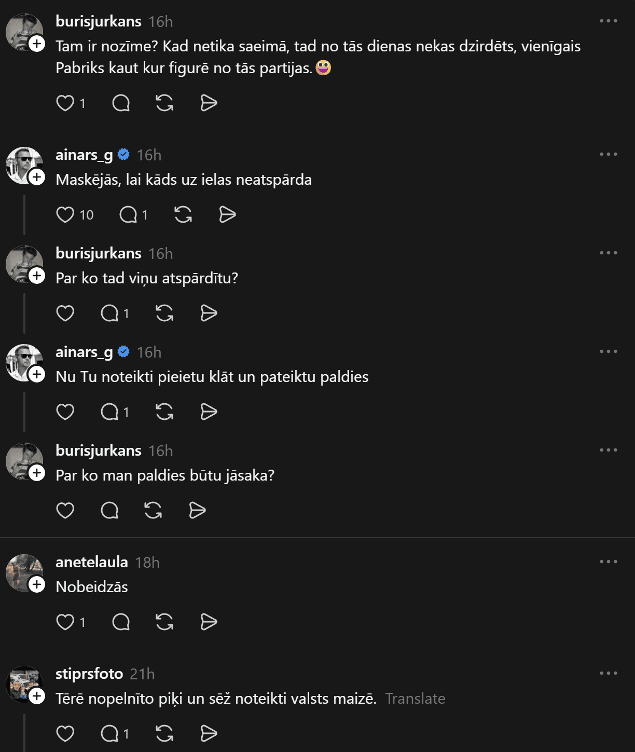Follow anetelaula using avatar plus icon
The image size is (635, 752).
pyautogui.click(x=37, y=584)
